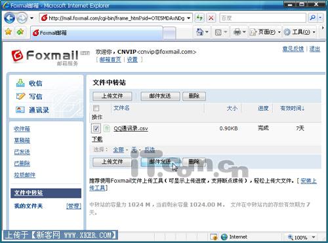This screenshot has width=328, height=243.
Task: Select the Foxmail邮箱 browser tab
Action: point(96,33)
